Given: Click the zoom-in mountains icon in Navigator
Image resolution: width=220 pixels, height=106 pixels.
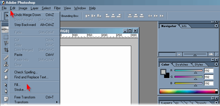Looking at the screenshot, I should [211, 54].
